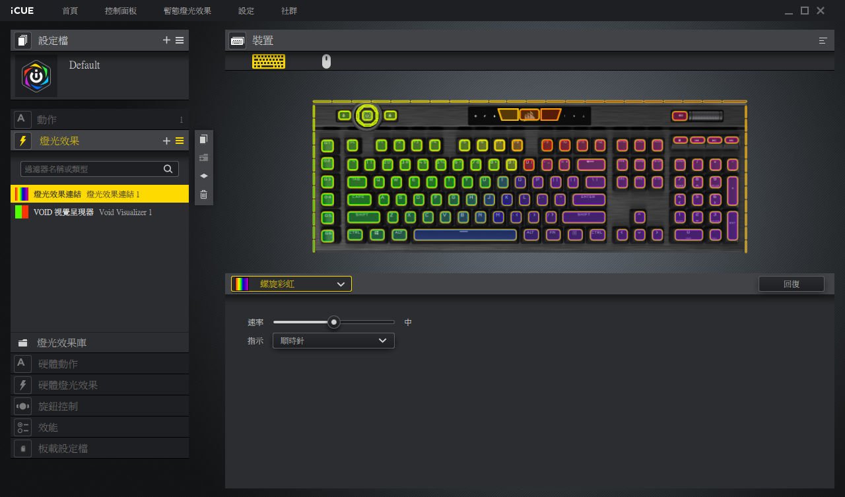Select the VOID 視覺呈現器 effect row
The height and width of the screenshot is (497, 845).
pos(100,212)
